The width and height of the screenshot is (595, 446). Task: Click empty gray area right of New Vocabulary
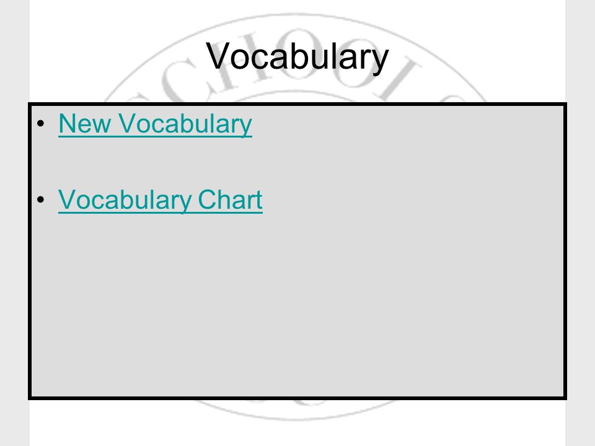[x=406, y=124]
